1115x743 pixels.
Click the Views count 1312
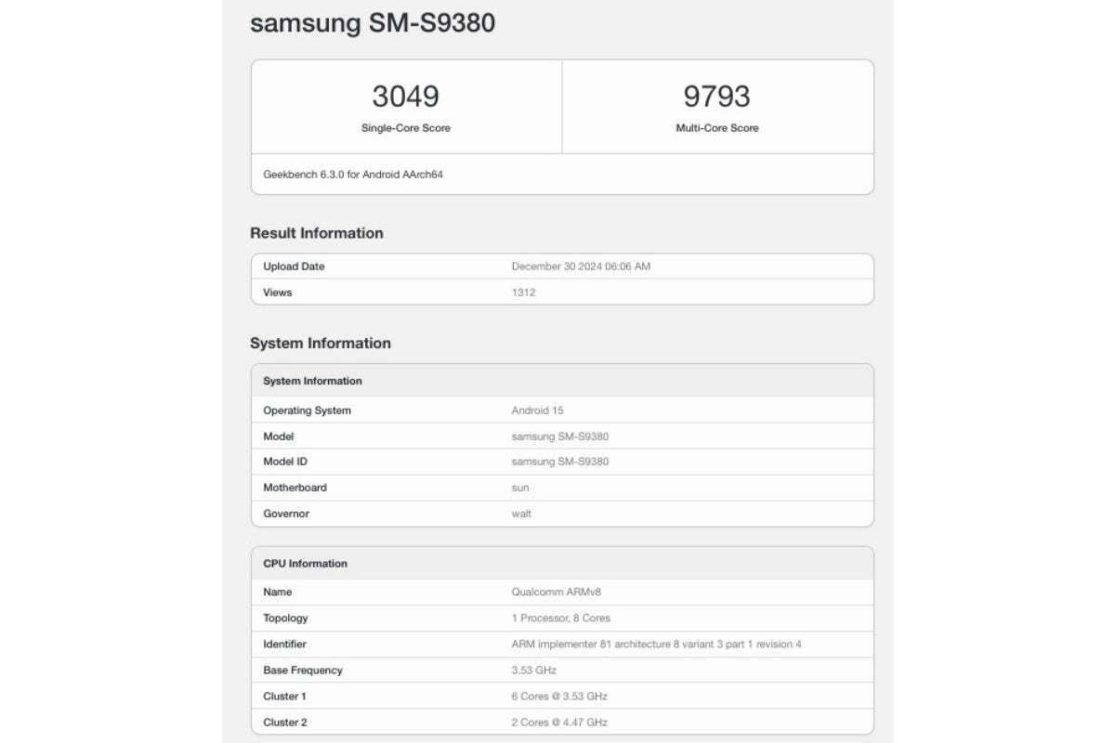click(x=523, y=293)
